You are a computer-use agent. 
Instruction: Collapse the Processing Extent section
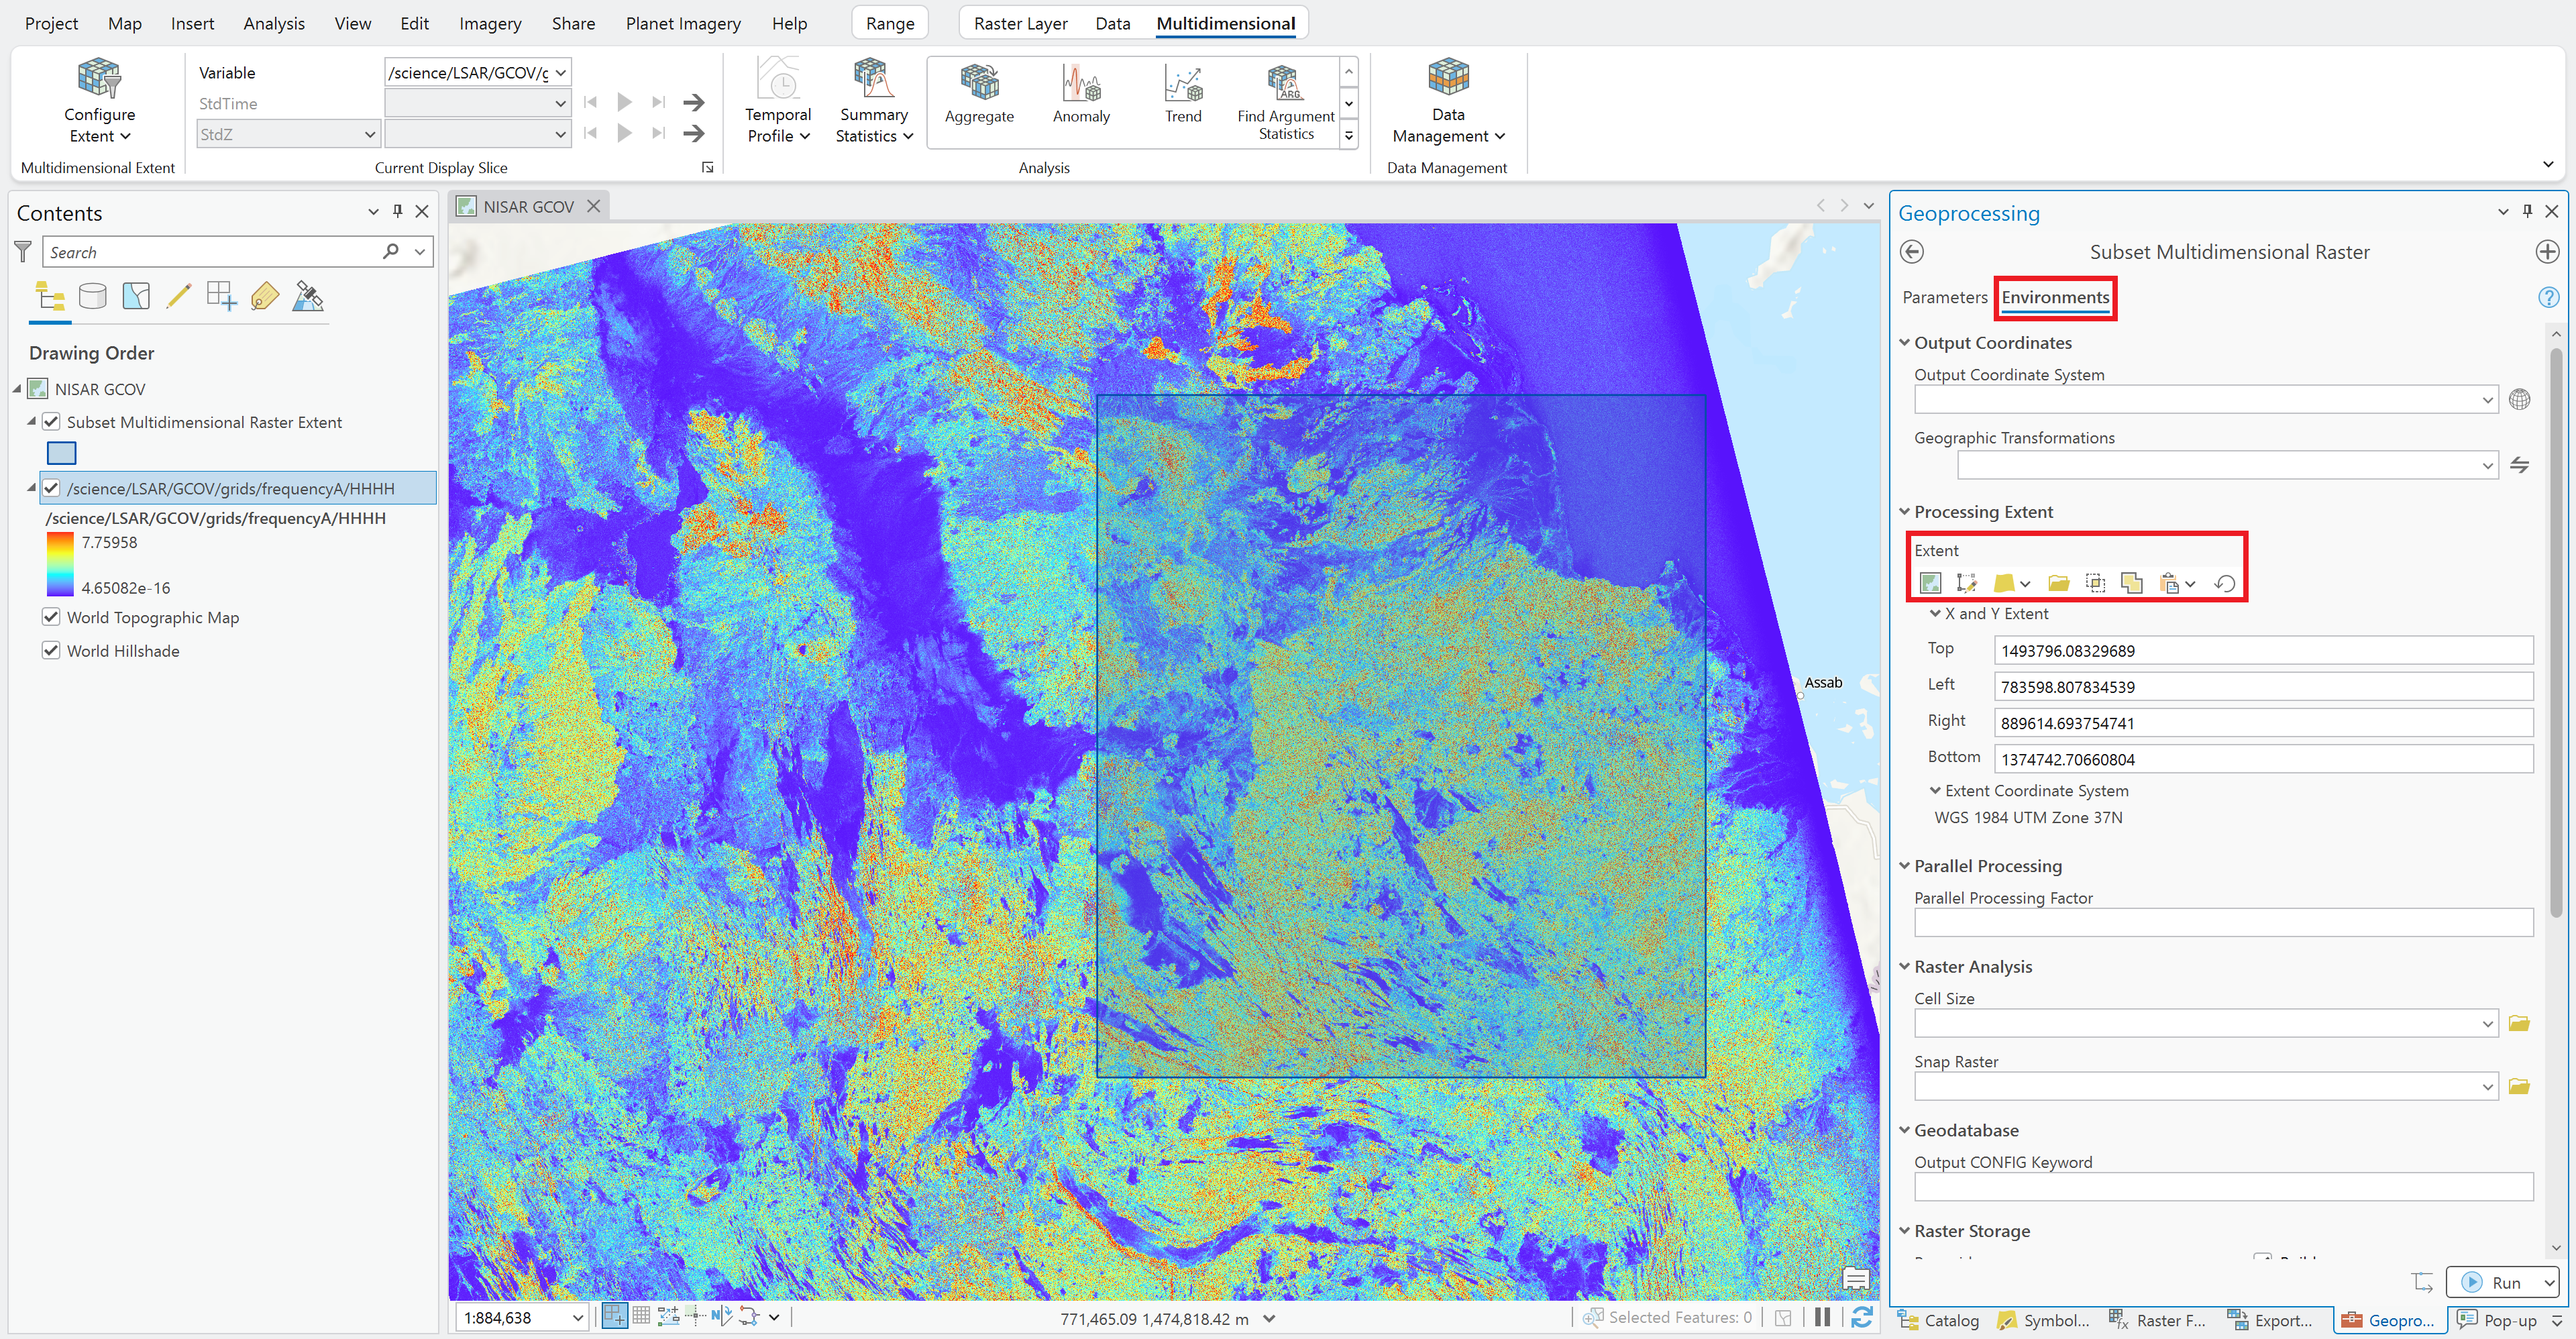(1904, 511)
